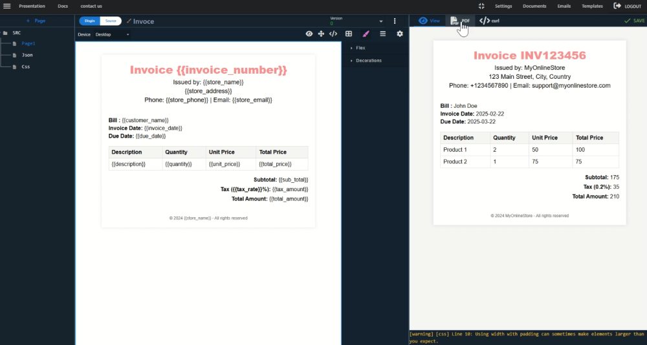Open the PDF preview tab
Image resolution: width=647 pixels, height=345 pixels.
460,21
